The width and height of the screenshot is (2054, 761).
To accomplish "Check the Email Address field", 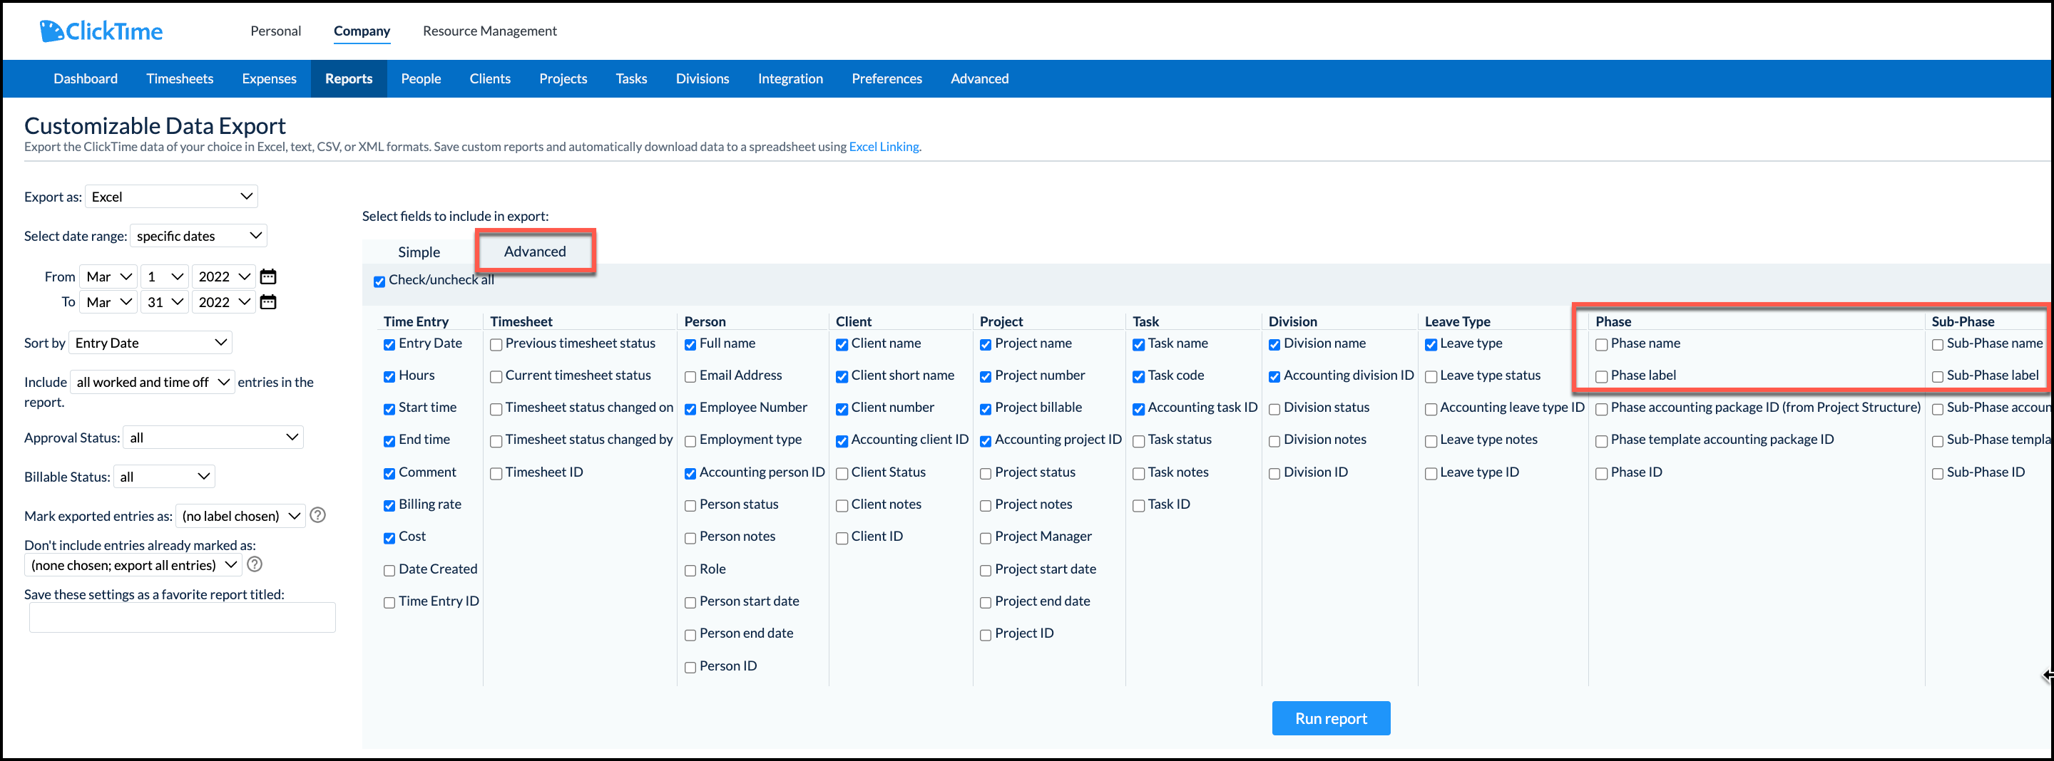I will (x=690, y=377).
